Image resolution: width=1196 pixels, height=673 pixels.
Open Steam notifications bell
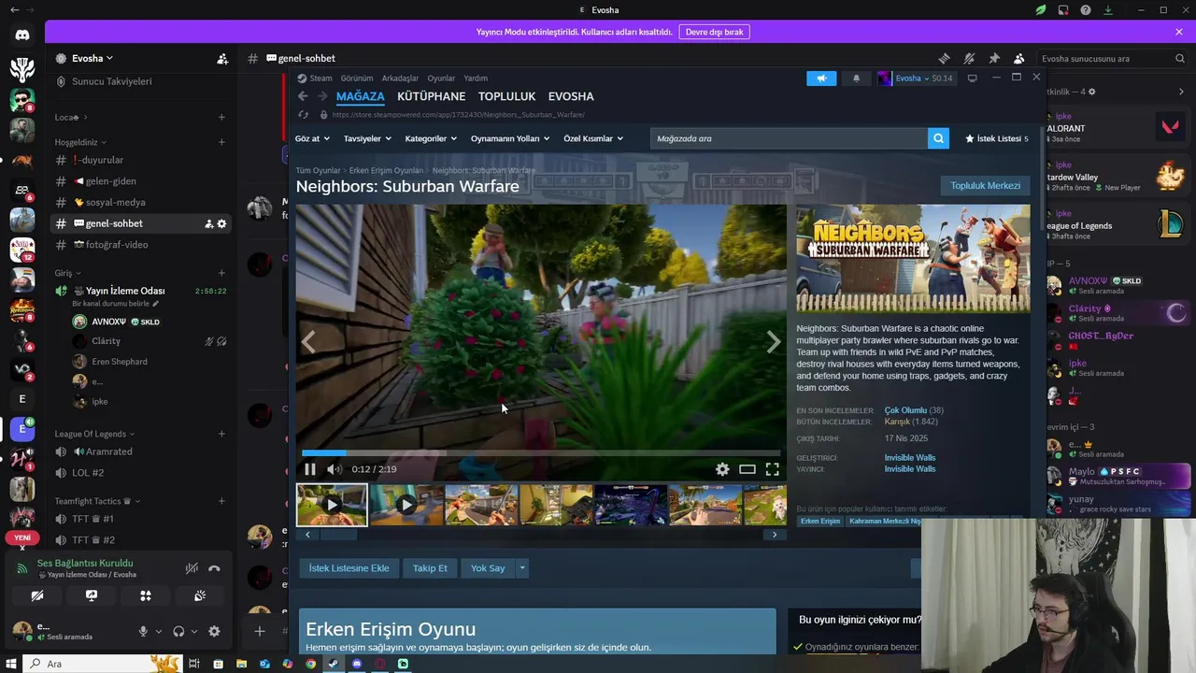[856, 79]
